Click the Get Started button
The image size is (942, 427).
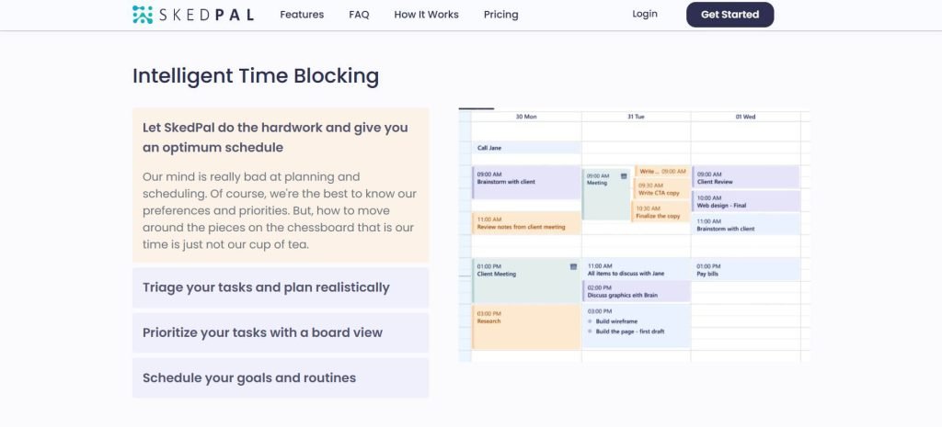coord(729,15)
